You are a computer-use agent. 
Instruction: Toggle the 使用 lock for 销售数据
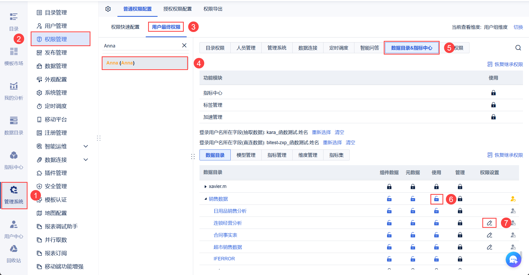[x=436, y=199]
